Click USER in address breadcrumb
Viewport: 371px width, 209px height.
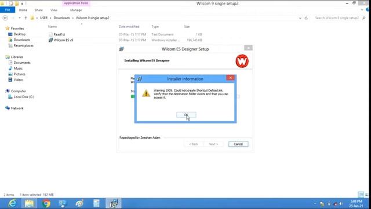pos(43,18)
